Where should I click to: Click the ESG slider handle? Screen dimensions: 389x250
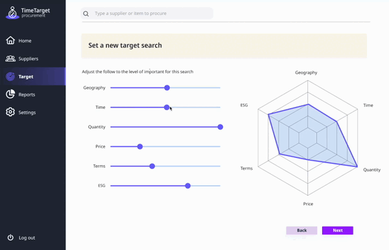click(x=188, y=186)
